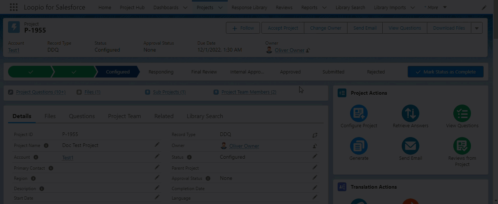This screenshot has width=498, height=204.
Task: Click the Change Owner header button
Action: [x=326, y=28]
